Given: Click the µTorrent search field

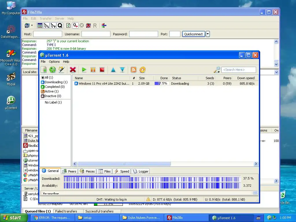Looking at the screenshot, I should point(239,70).
